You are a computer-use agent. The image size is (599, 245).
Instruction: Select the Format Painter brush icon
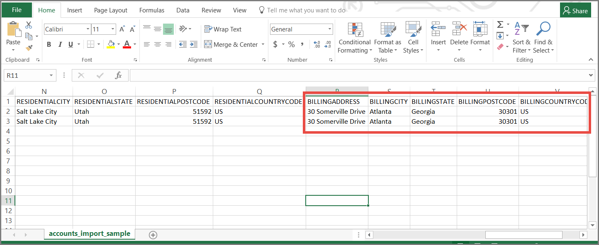pyautogui.click(x=29, y=48)
